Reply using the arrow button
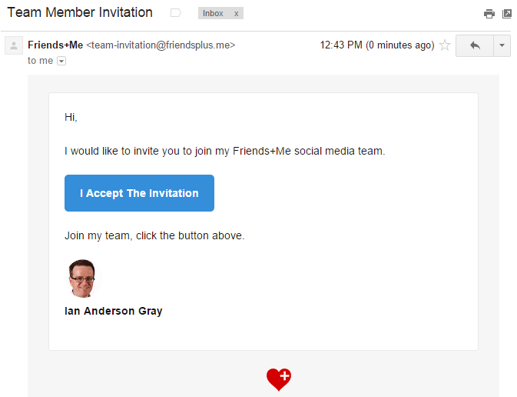The image size is (517, 397). [x=475, y=45]
